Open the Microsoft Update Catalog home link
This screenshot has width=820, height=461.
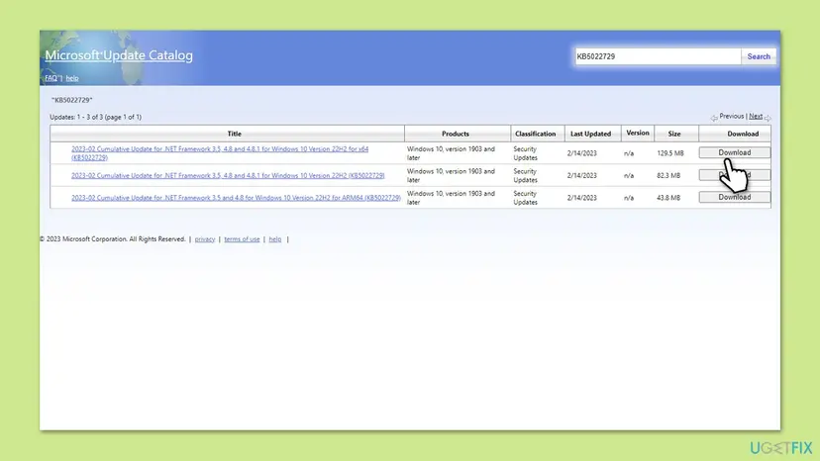(x=119, y=55)
